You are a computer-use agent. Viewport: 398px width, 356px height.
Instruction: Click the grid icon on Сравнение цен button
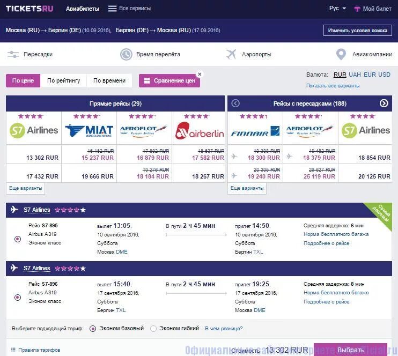pos(147,81)
